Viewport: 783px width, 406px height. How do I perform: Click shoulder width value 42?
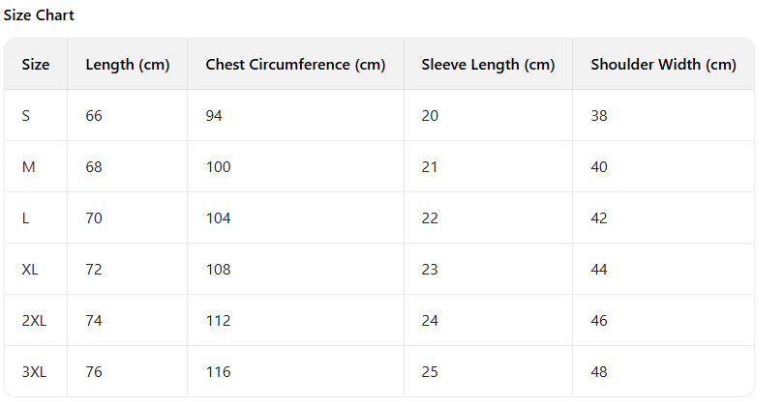(x=599, y=218)
